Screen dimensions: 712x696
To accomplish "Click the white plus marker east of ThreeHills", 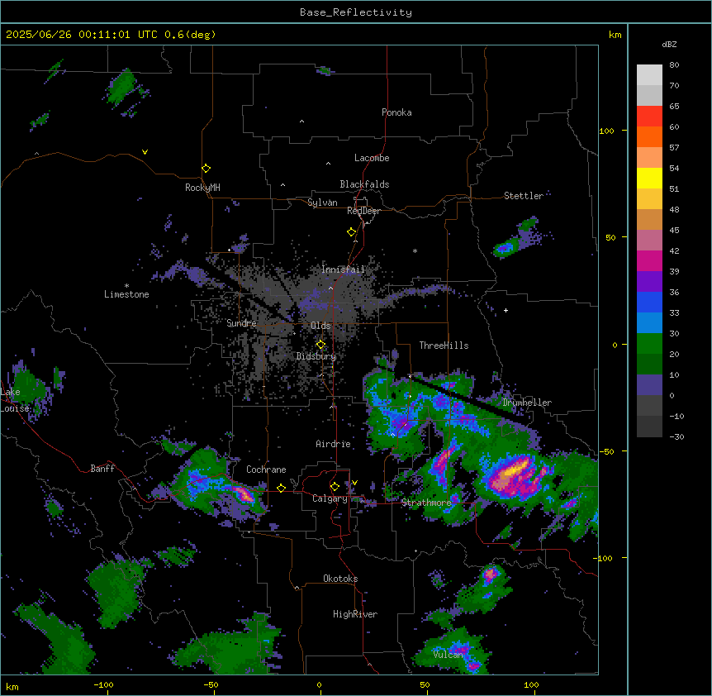I will pos(506,310).
